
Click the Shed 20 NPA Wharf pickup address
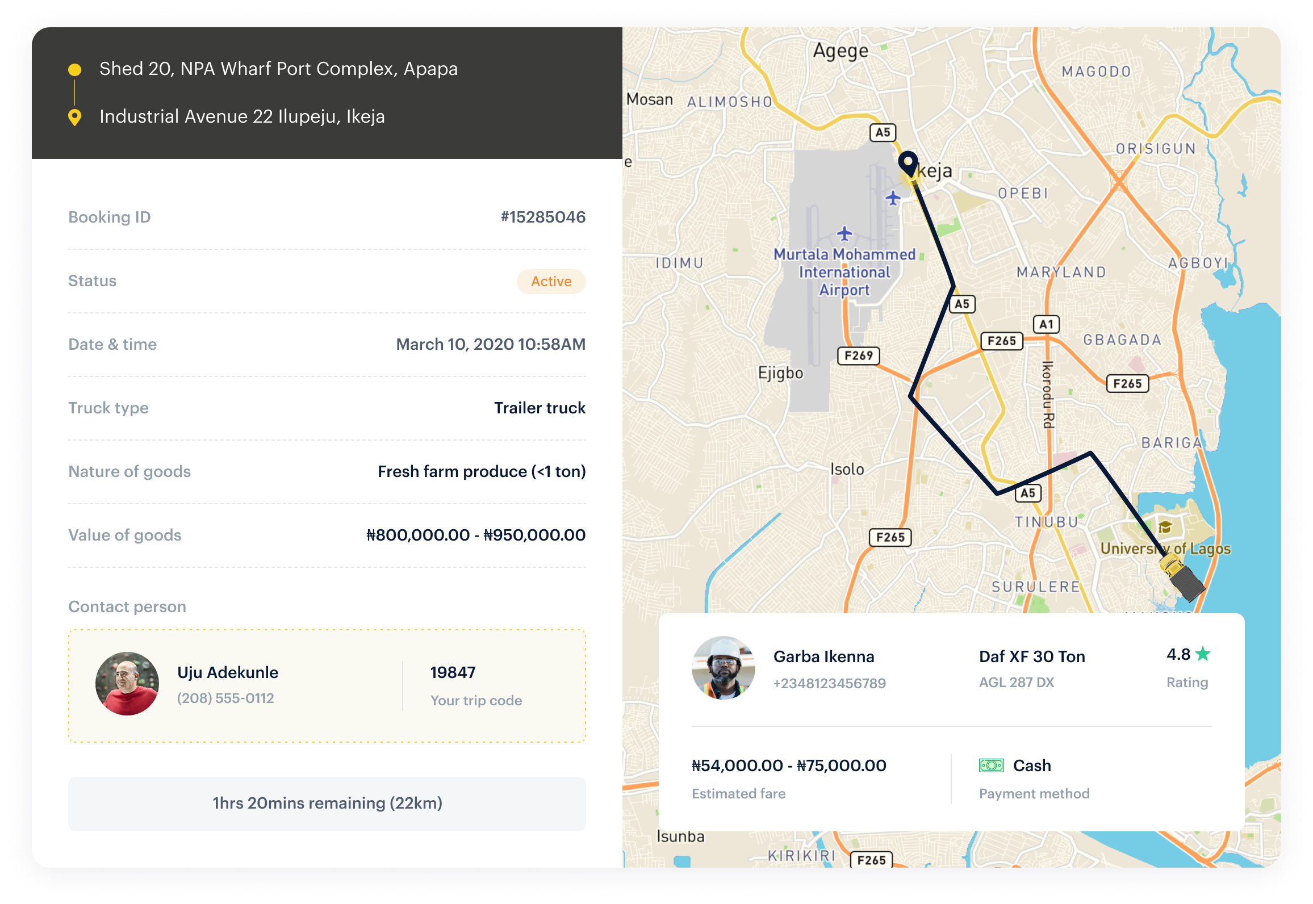[278, 69]
